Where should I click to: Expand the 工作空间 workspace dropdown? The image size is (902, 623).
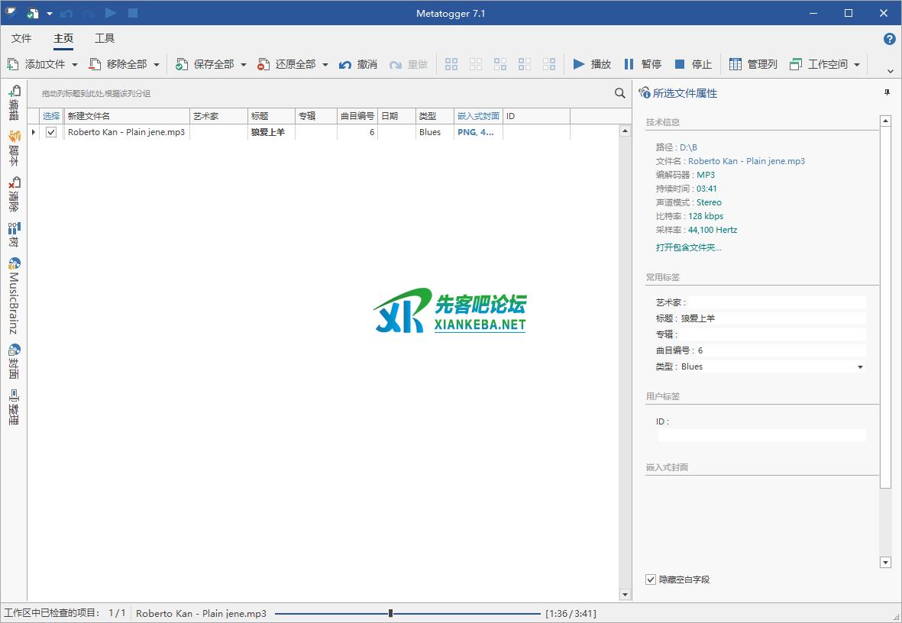point(857,65)
